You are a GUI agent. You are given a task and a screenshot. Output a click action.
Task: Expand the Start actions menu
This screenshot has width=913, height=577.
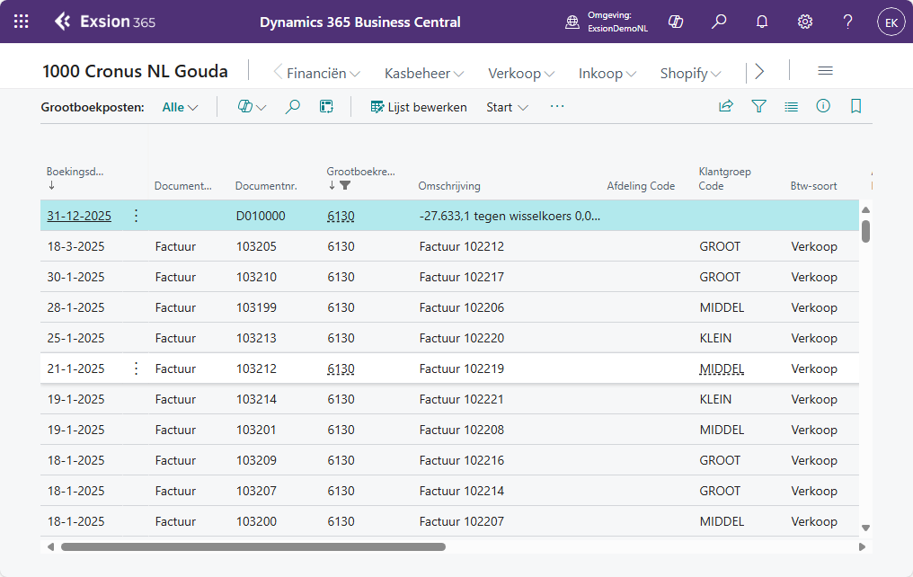tap(507, 107)
